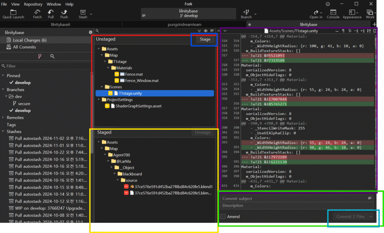The image size is (384, 233).
Task: Click the repository settings gear icon
Action: point(90,33)
